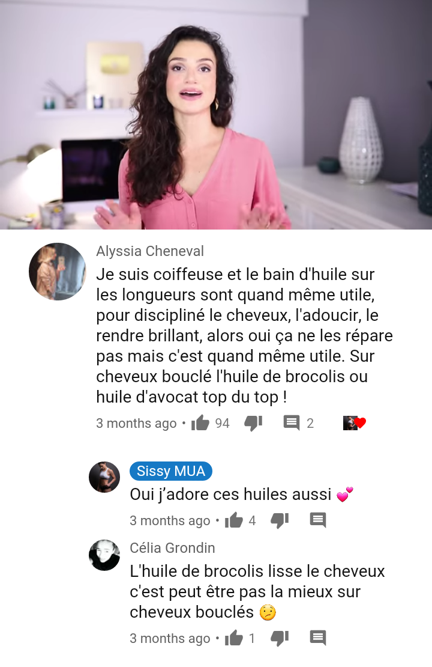Like Sissy MUA's reply
This screenshot has height=667, width=432.
click(x=233, y=520)
